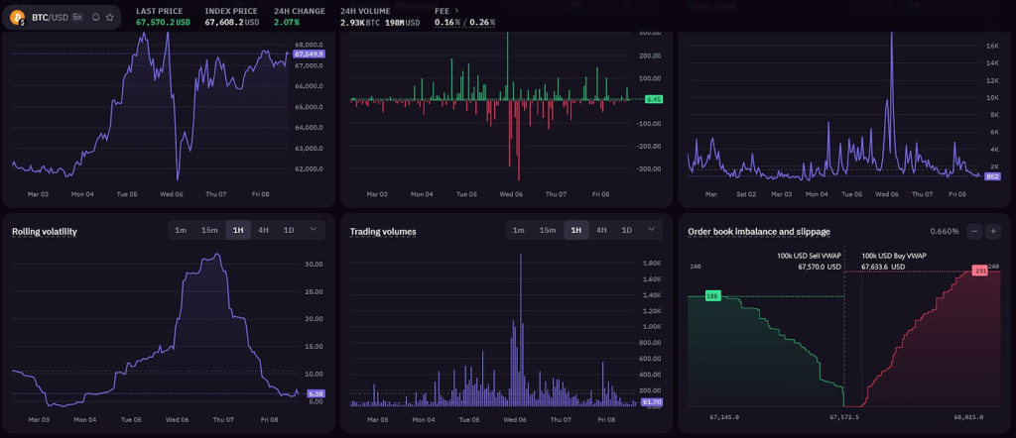Set Trading volumes interval to 15m
The height and width of the screenshot is (438, 1016).
[x=547, y=230]
